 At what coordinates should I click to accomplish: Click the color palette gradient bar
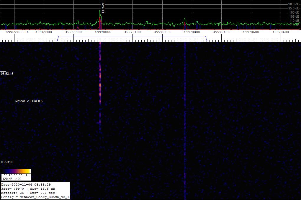pyautogui.click(x=16, y=171)
